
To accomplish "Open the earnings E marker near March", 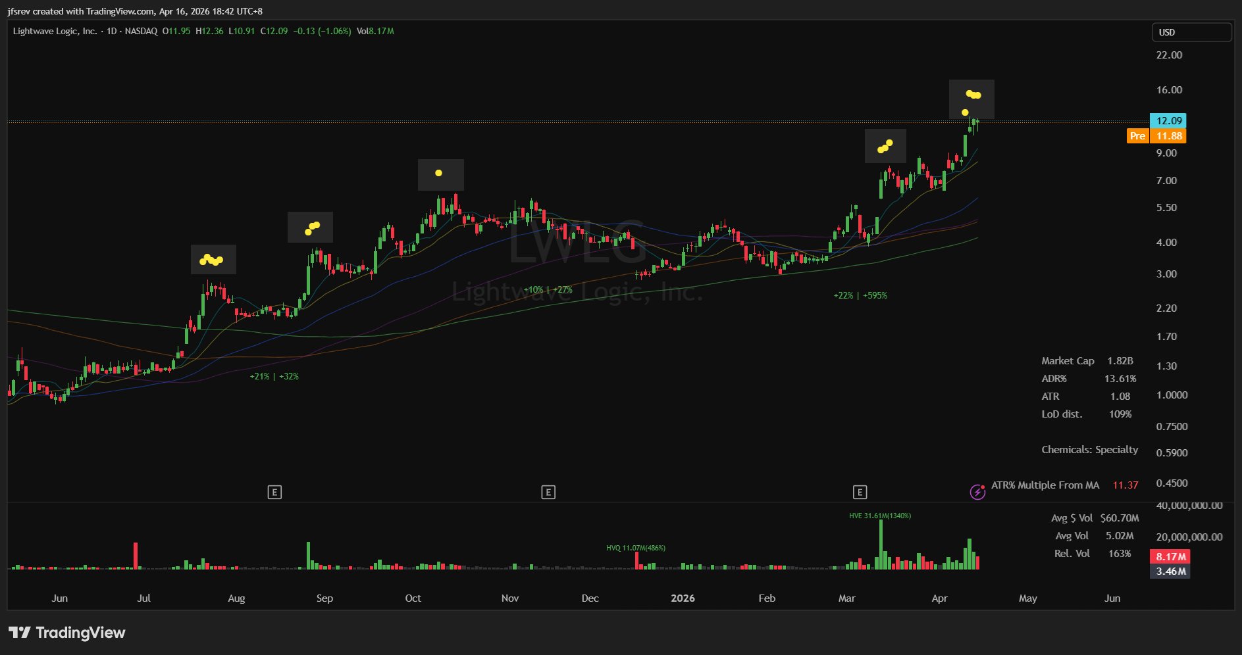I will [860, 492].
